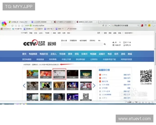Click the home icon in the browser navigation bar
Screen dimensions: 156x125
click(x=19, y=26)
